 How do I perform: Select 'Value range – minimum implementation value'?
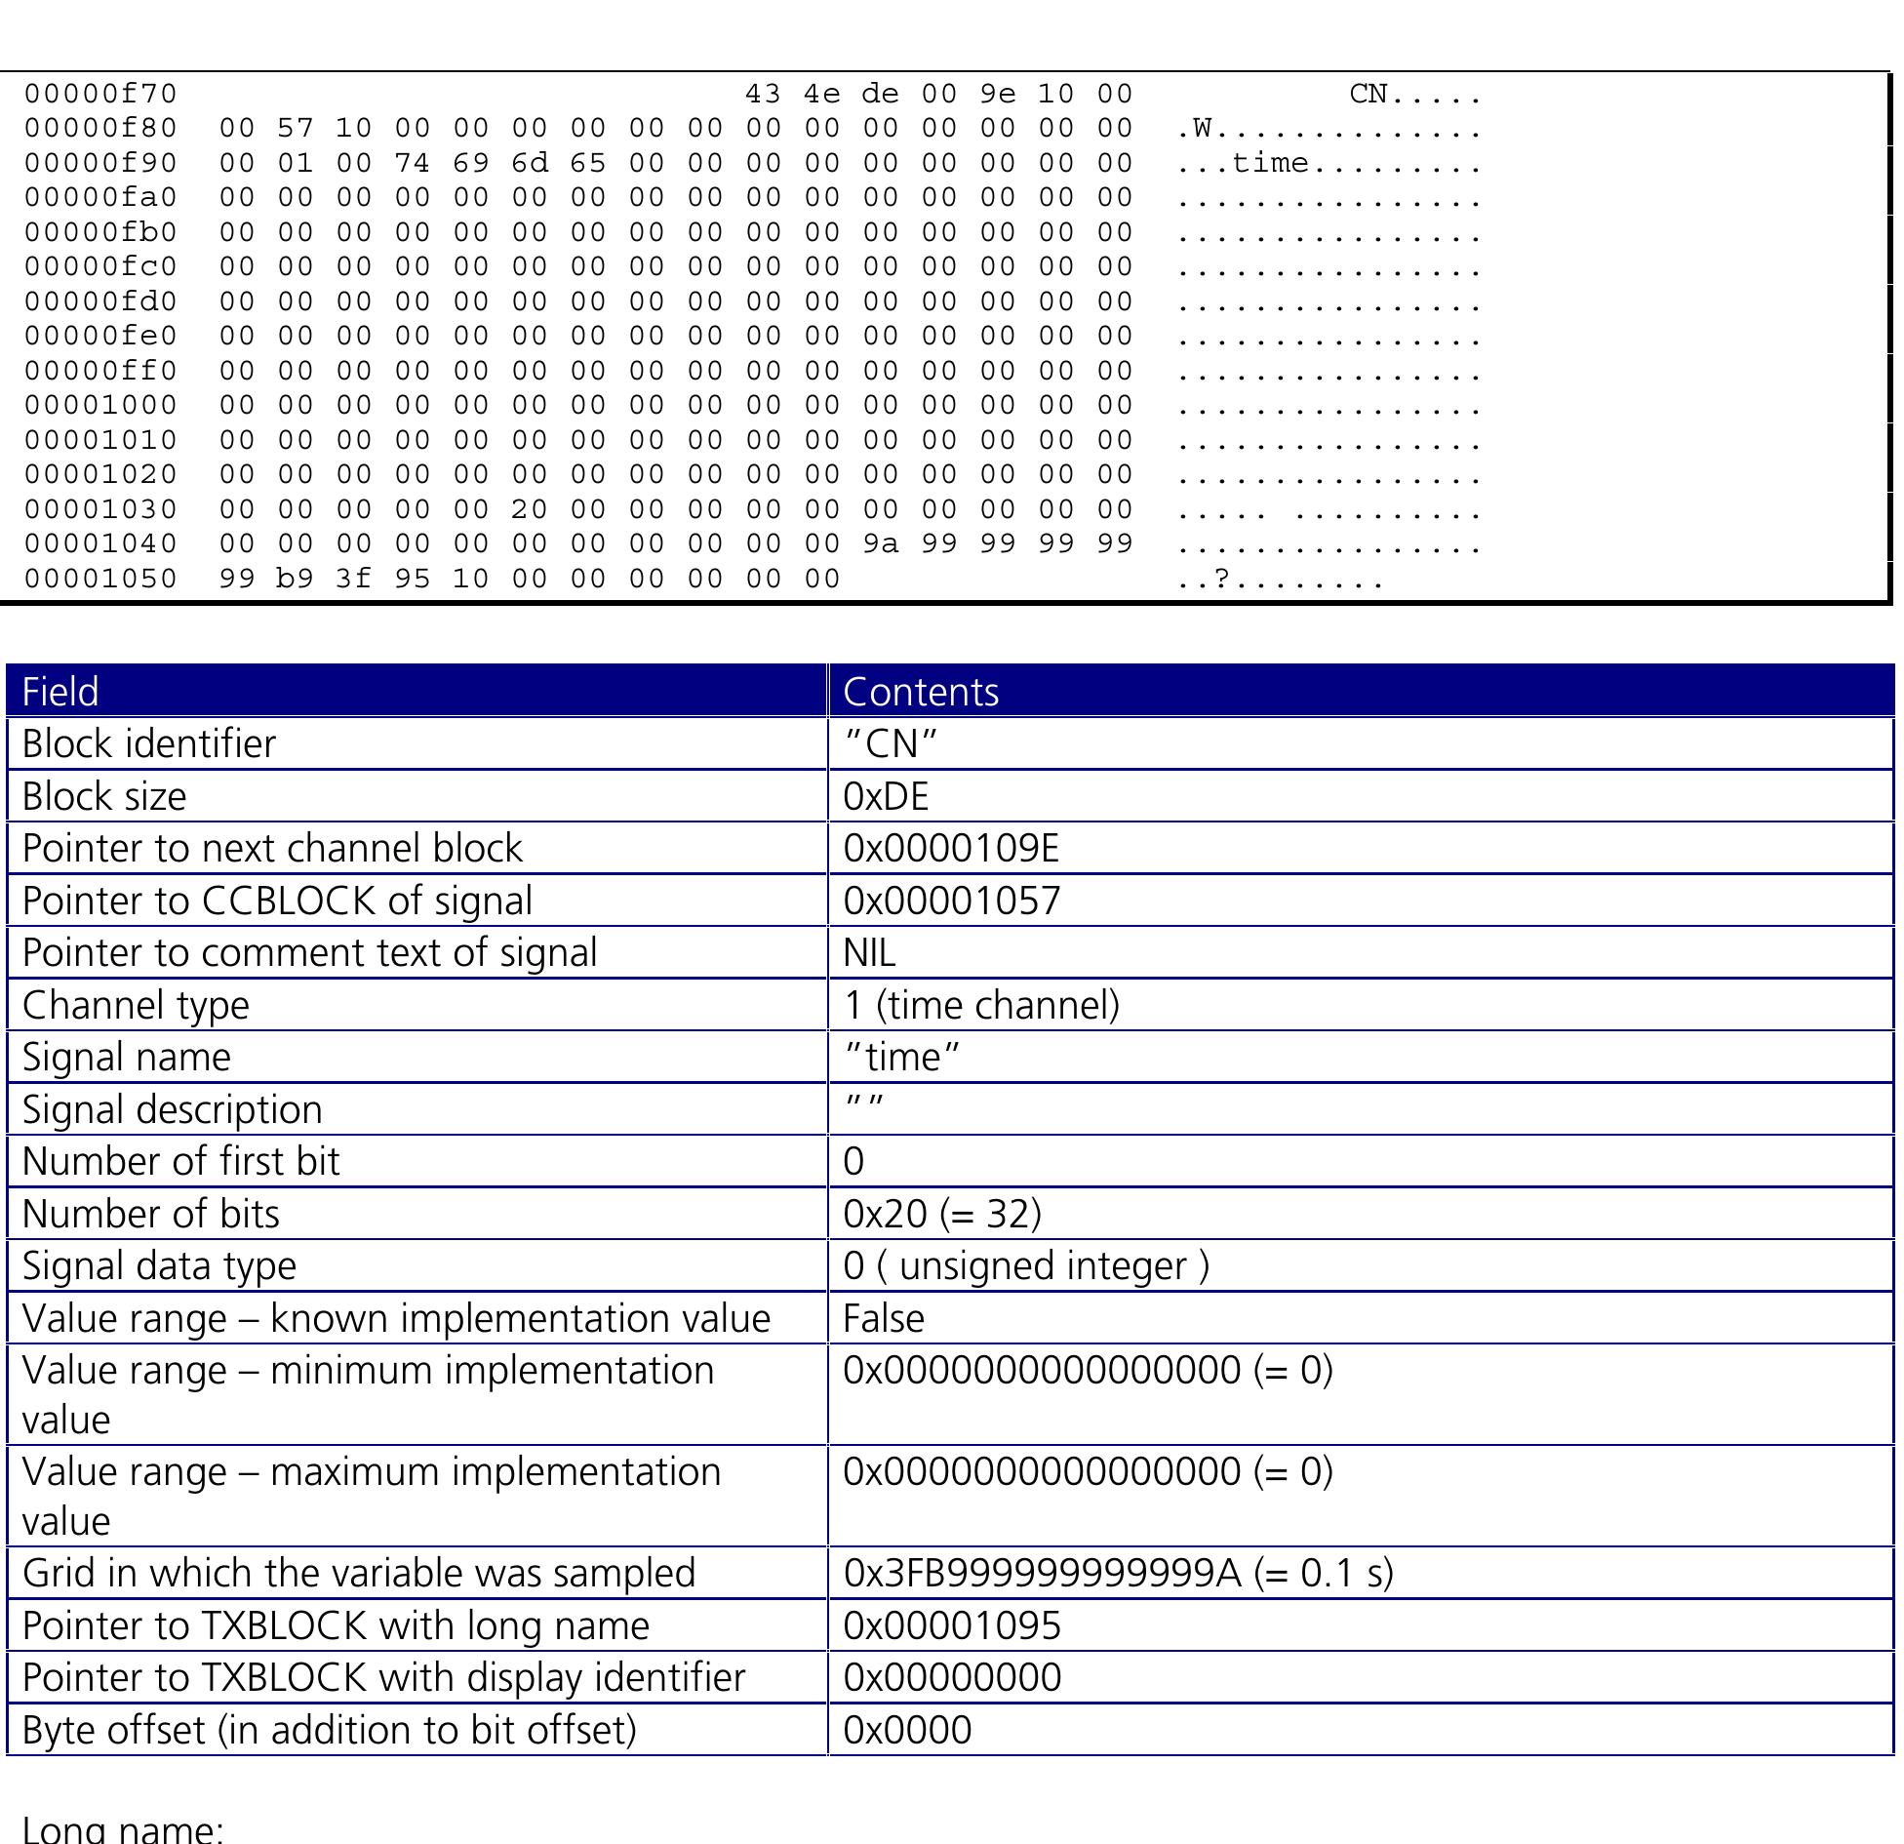click(416, 1395)
